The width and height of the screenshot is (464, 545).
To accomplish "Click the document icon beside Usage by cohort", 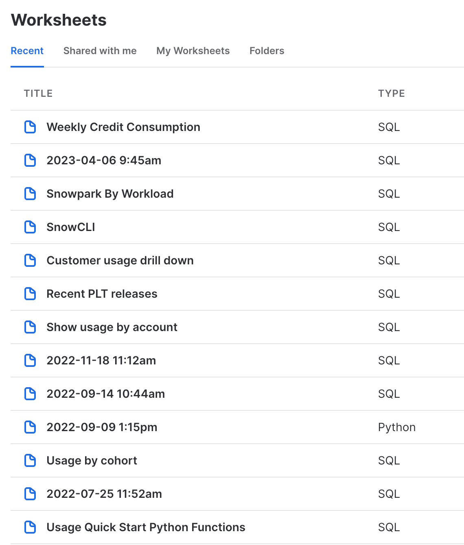I will pos(30,460).
